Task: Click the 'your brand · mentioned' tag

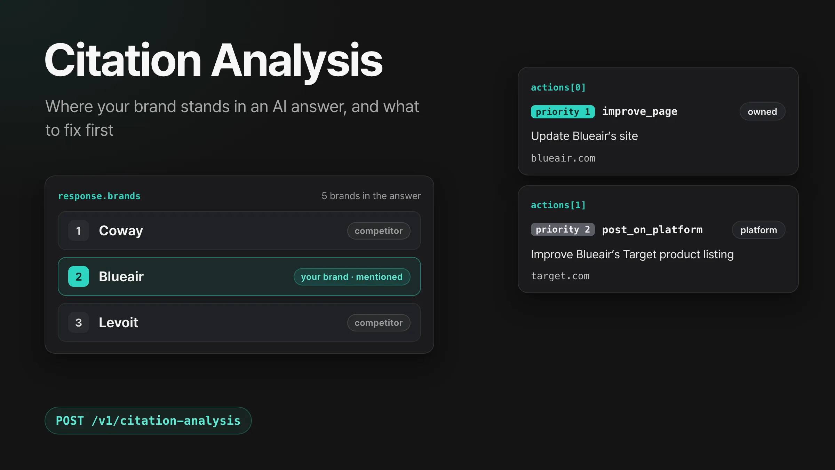Action: [x=352, y=277]
